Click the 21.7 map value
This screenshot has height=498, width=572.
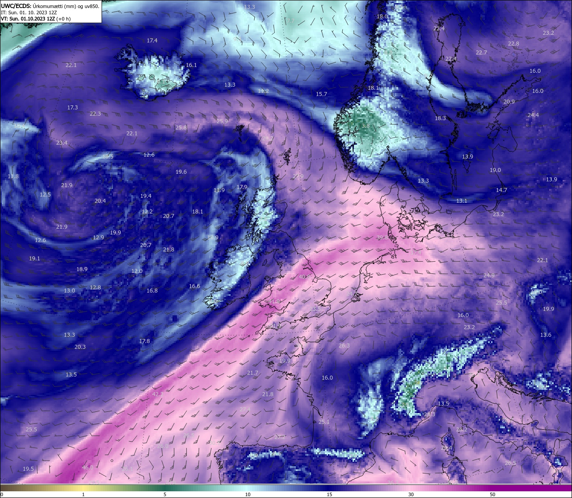pos(252,373)
